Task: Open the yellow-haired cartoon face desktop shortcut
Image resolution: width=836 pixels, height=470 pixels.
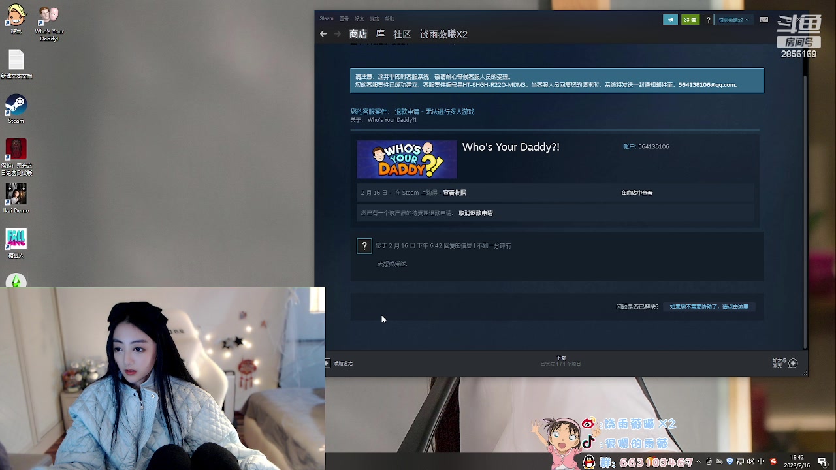Action: pos(16,19)
